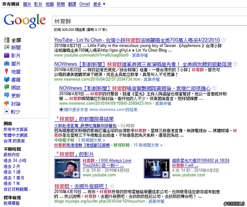
Task: Open NOWnews 林育群進軍美國 result title
Action: (x=143, y=64)
